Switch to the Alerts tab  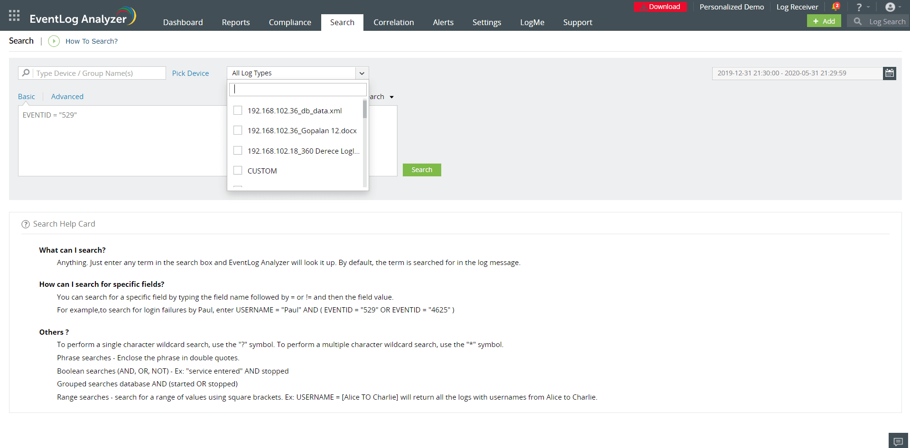(x=443, y=22)
